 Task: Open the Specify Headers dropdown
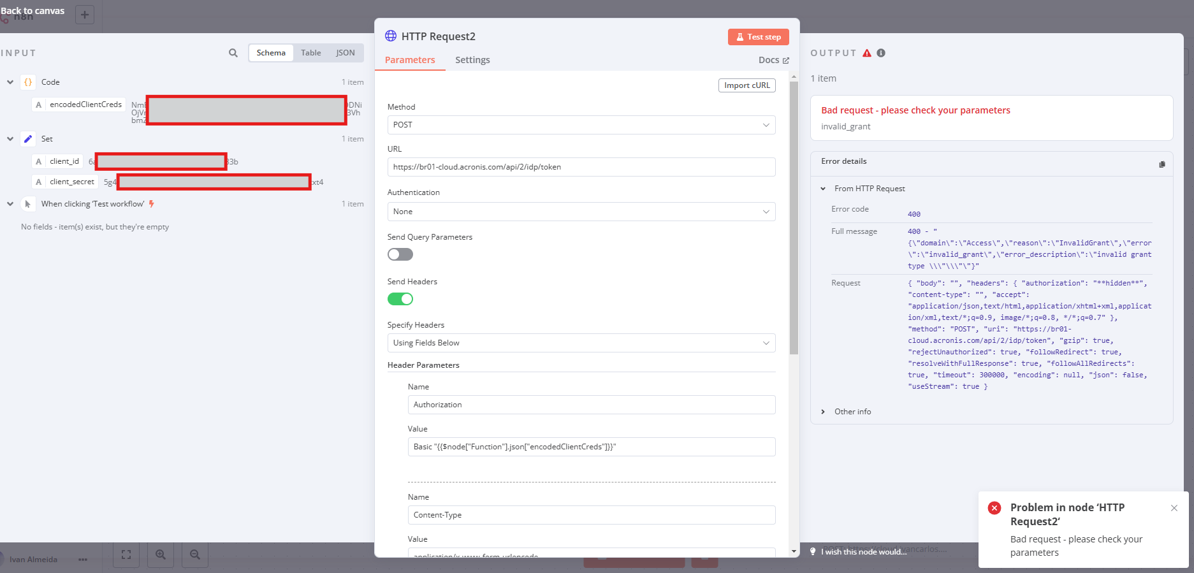point(581,343)
